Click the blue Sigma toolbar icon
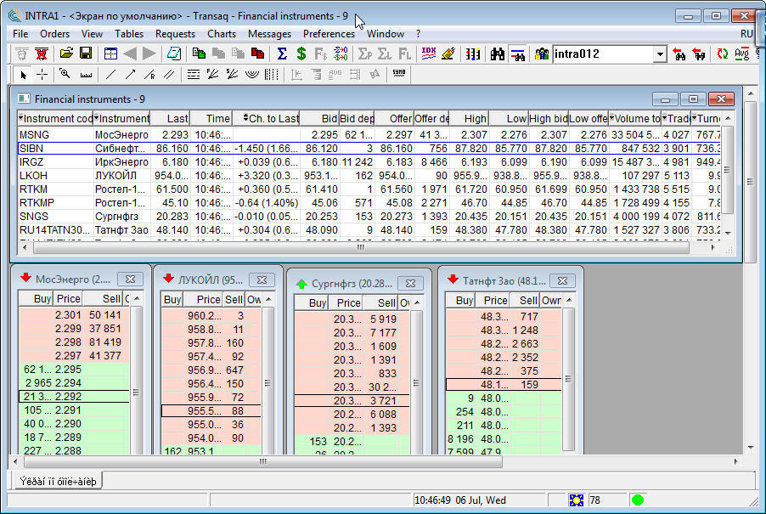The height and width of the screenshot is (514, 766). coord(282,54)
